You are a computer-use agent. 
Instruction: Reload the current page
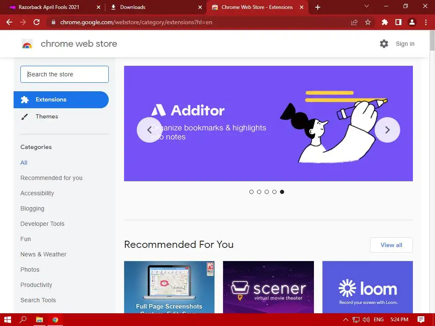tap(37, 22)
